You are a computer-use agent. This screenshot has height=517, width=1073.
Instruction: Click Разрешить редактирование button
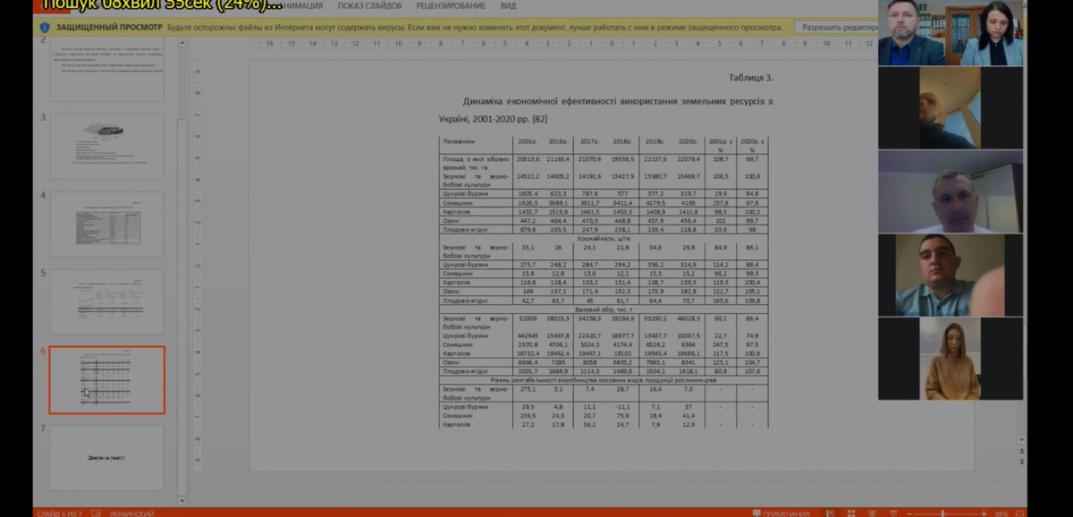tap(836, 28)
